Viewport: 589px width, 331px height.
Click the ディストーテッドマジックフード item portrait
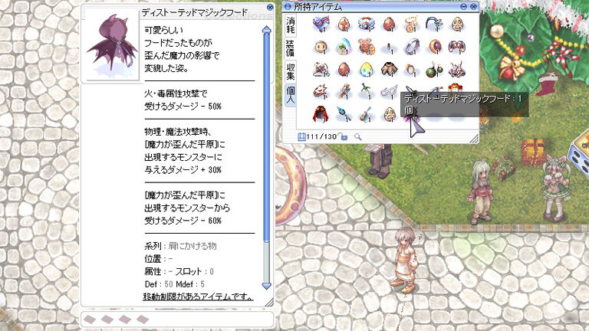(112, 44)
